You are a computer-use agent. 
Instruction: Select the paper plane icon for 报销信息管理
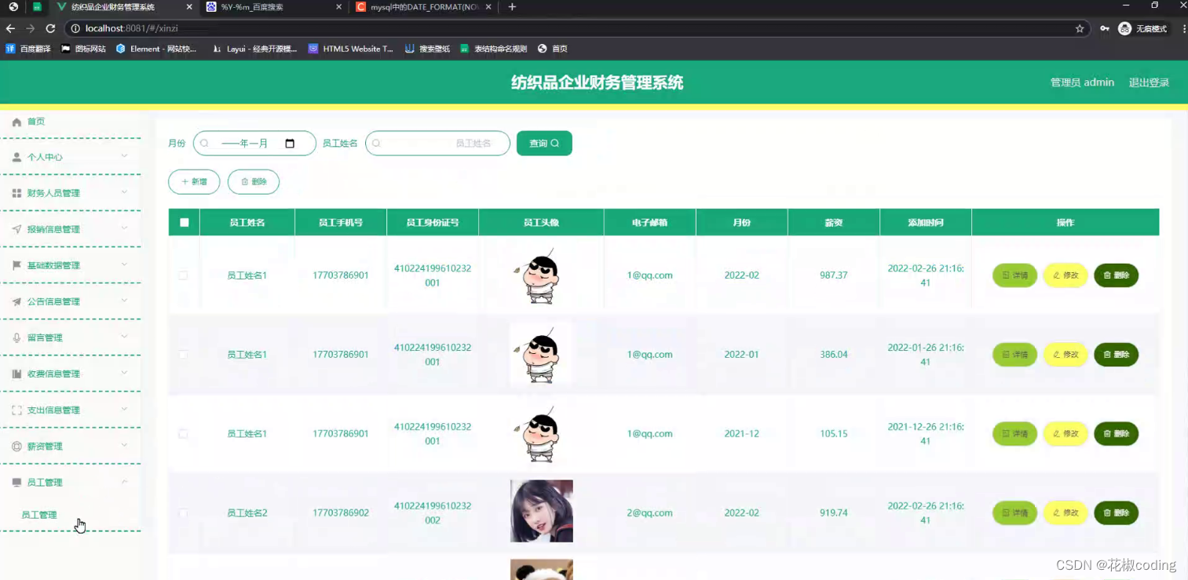point(16,228)
